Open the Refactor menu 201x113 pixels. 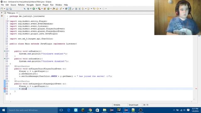point(21,5)
